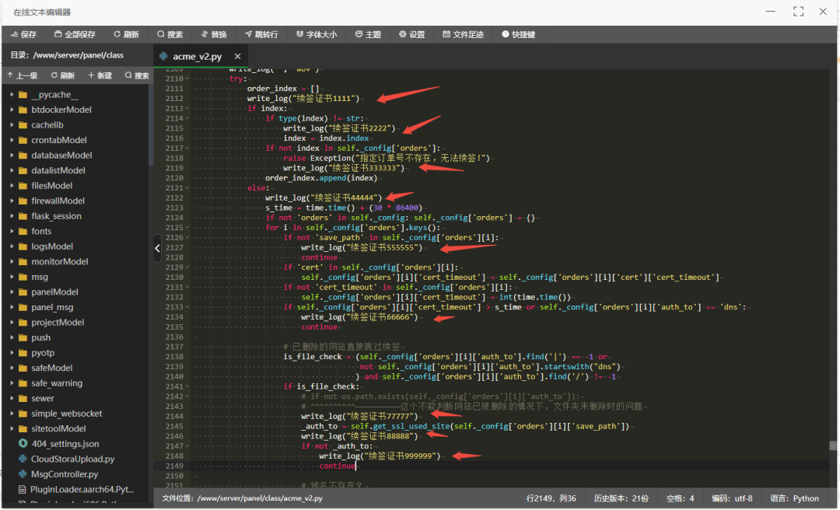Open the pyotp folder
The width and height of the screenshot is (840, 510).
coord(43,352)
